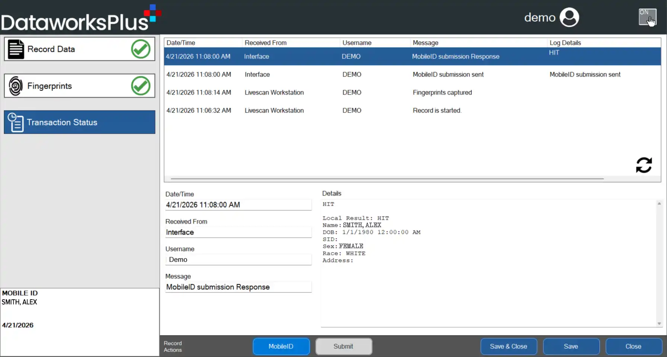This screenshot has width=667, height=357.
Task: Click Name: SMITH, ALEX in Details
Action: [x=352, y=225]
